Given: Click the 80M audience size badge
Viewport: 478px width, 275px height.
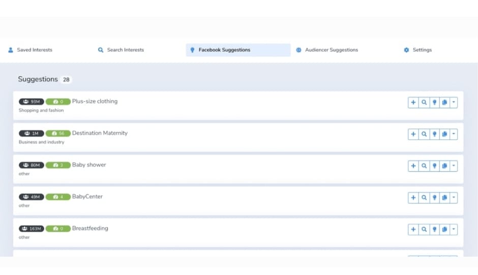Looking at the screenshot, I should click(x=32, y=165).
